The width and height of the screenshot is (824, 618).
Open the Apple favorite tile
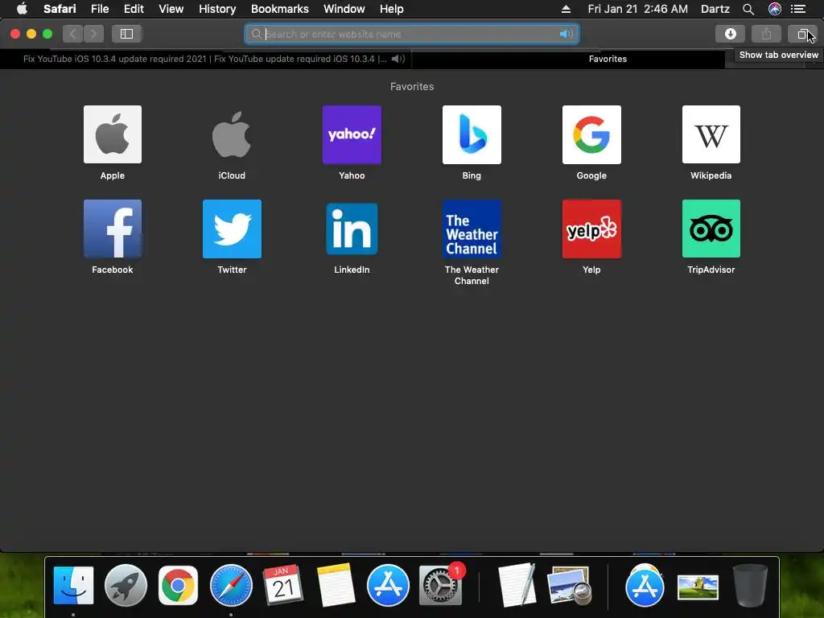point(113,134)
